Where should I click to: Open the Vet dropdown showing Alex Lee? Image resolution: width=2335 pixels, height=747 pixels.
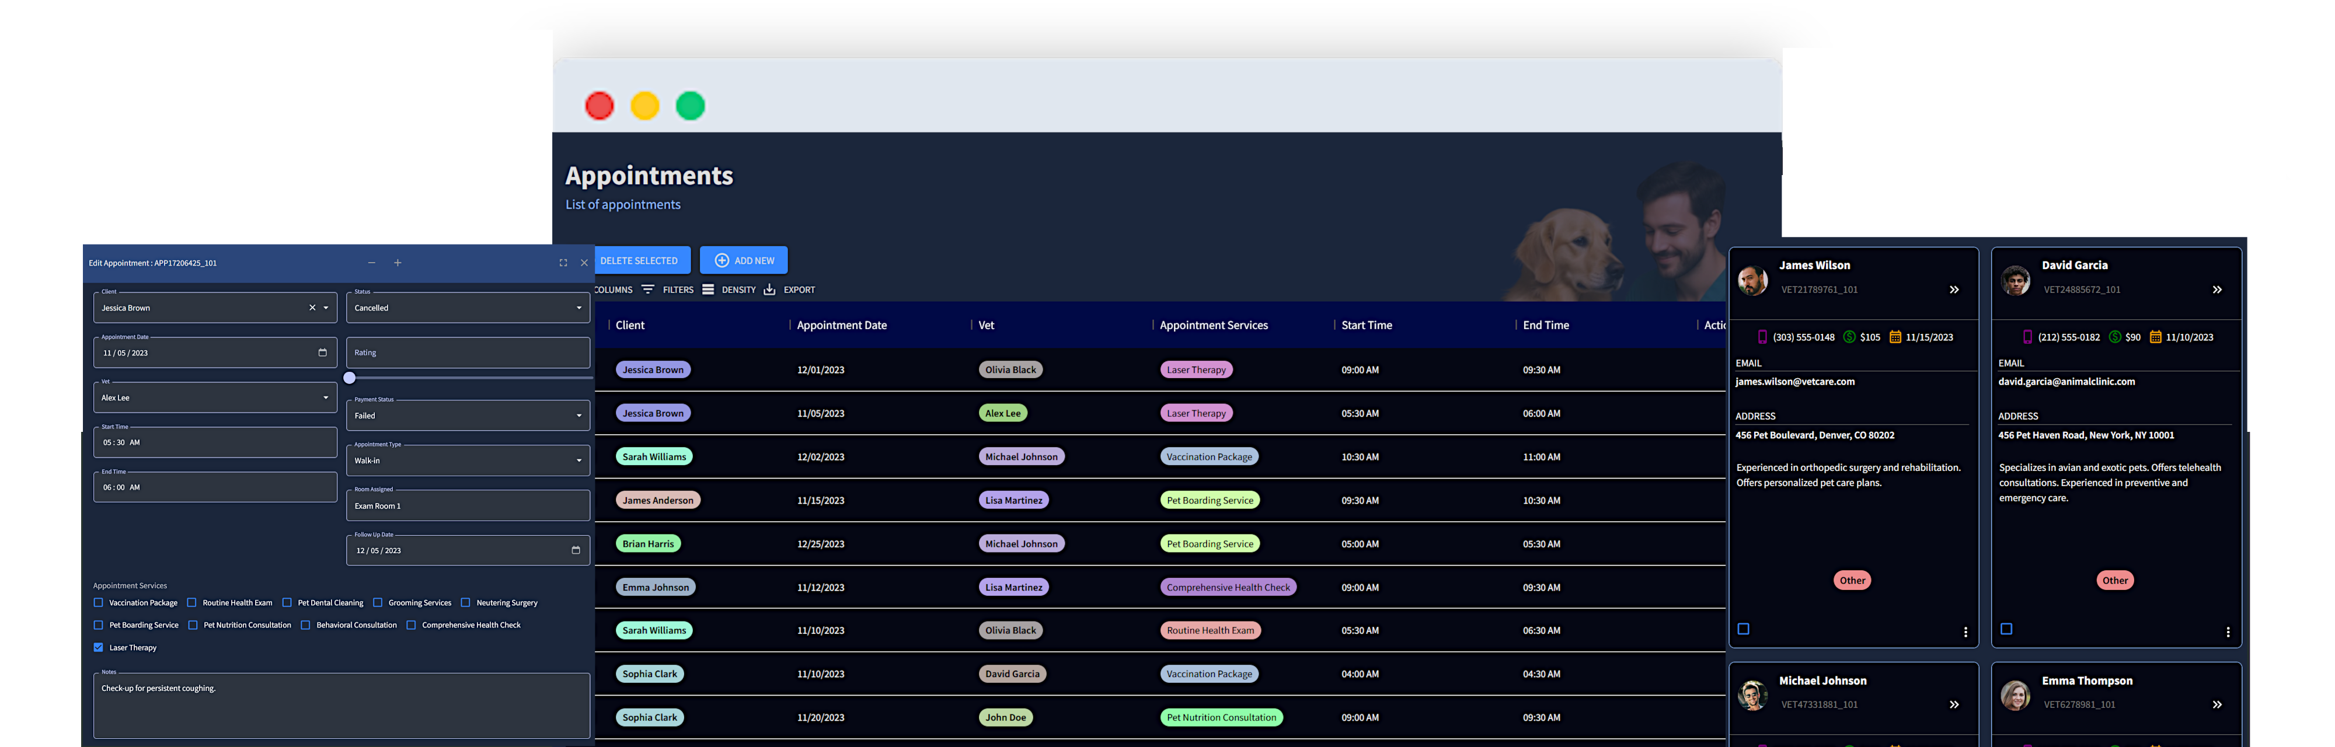tap(215, 397)
